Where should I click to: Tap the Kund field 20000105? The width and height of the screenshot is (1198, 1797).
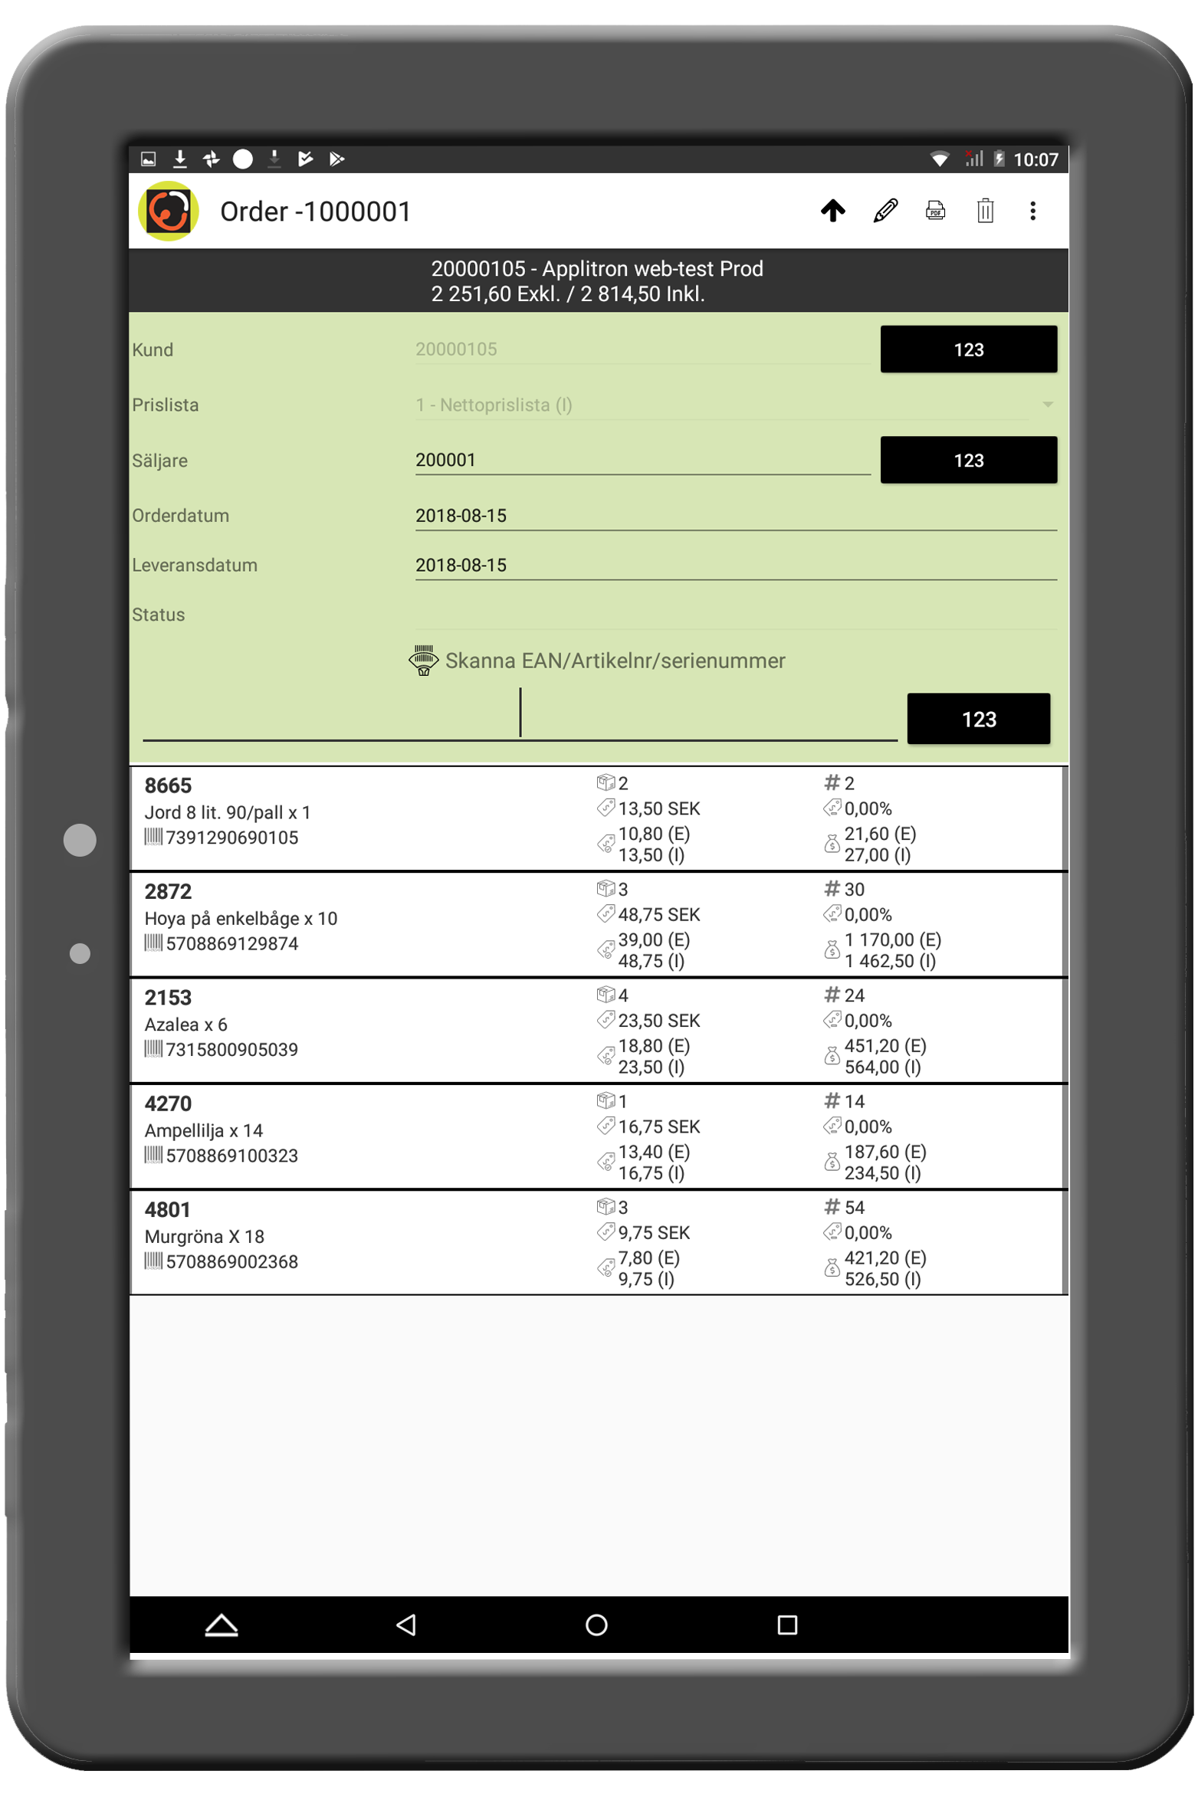[642, 349]
